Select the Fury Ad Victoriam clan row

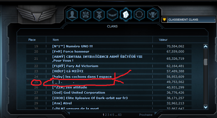tap(109, 66)
